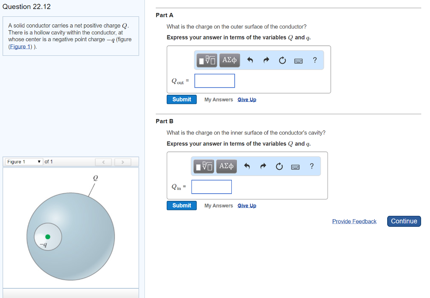Open Greek symbols palette in Part A

pos(229,60)
